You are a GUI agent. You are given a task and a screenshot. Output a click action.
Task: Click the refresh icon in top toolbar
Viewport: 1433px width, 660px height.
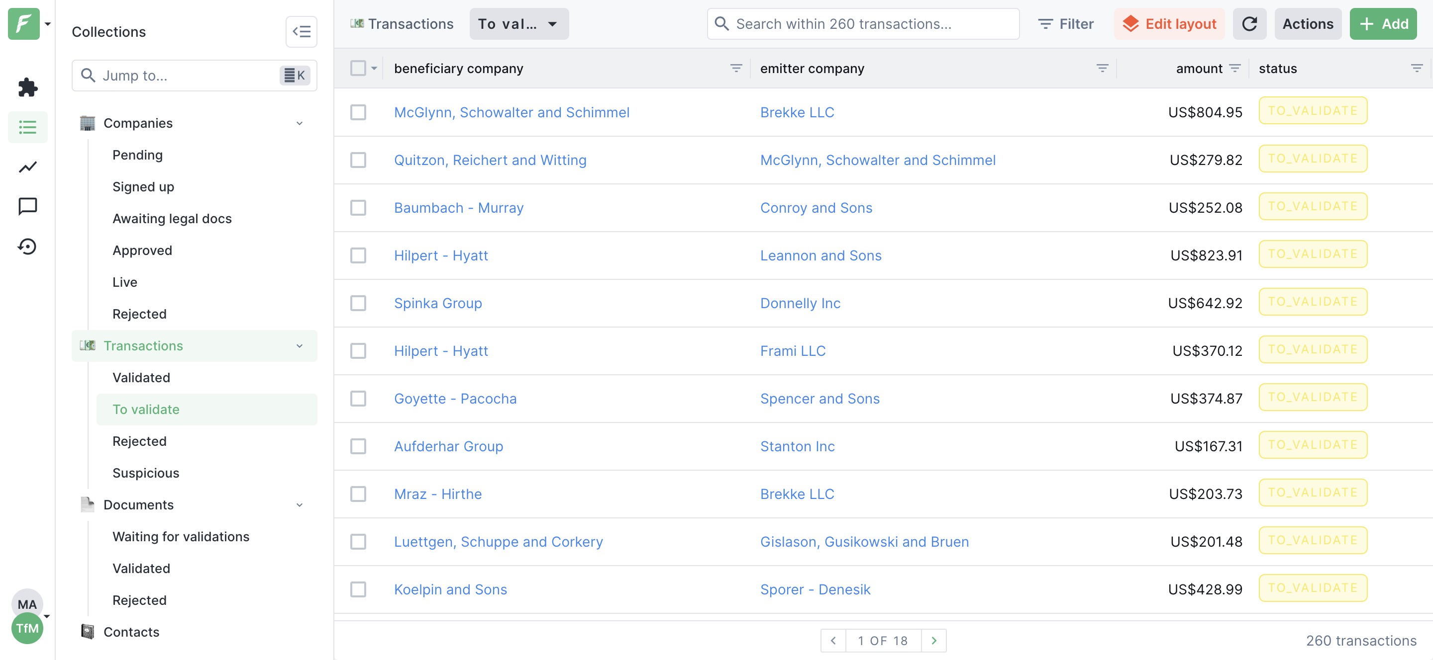point(1249,24)
